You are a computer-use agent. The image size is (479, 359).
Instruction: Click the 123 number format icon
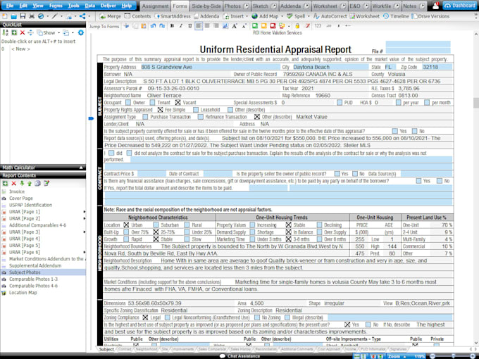(x=318, y=26)
